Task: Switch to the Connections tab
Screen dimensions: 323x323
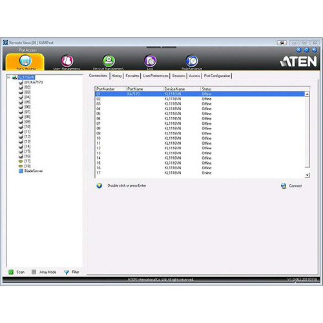Action: pos(98,76)
